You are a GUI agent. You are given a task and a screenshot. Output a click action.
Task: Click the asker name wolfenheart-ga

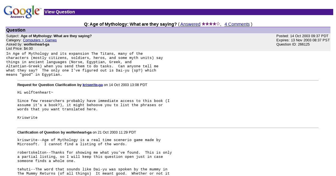pos(36,44)
